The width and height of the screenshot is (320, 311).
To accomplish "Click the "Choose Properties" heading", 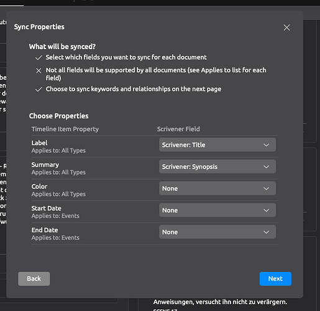I will (58, 116).
